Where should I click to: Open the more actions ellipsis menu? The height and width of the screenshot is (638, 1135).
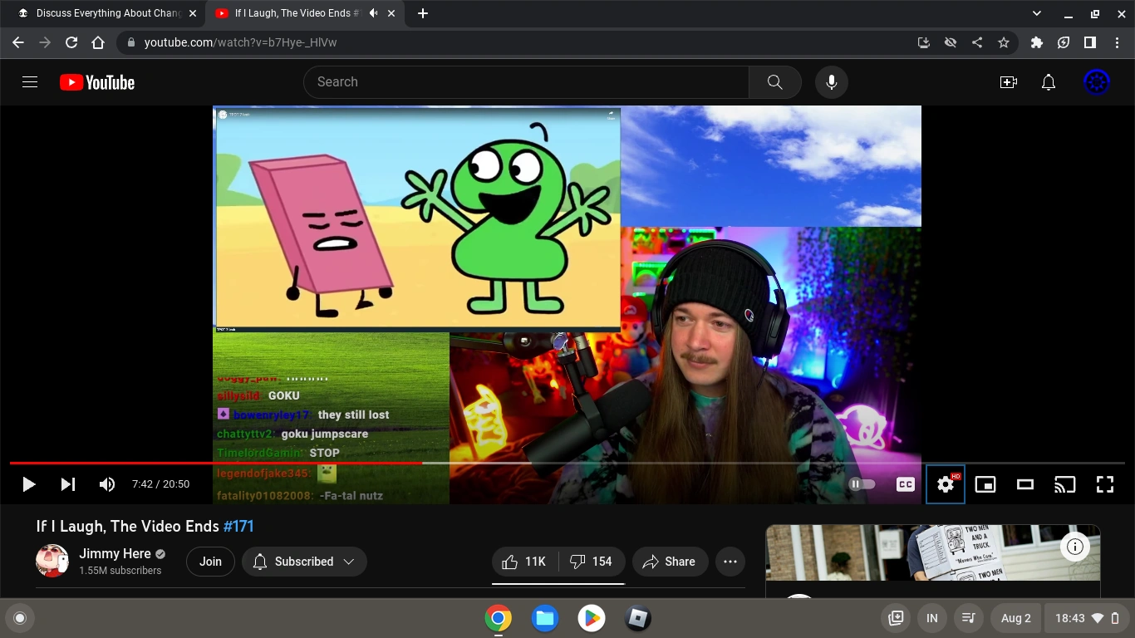(x=730, y=562)
